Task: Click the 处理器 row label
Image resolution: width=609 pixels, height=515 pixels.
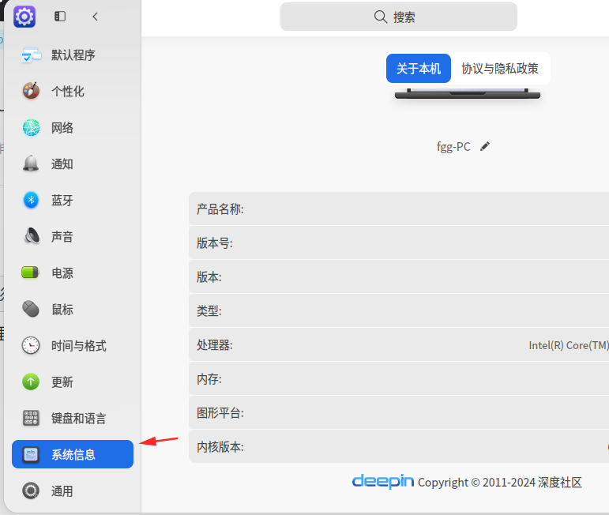Action: (x=214, y=345)
